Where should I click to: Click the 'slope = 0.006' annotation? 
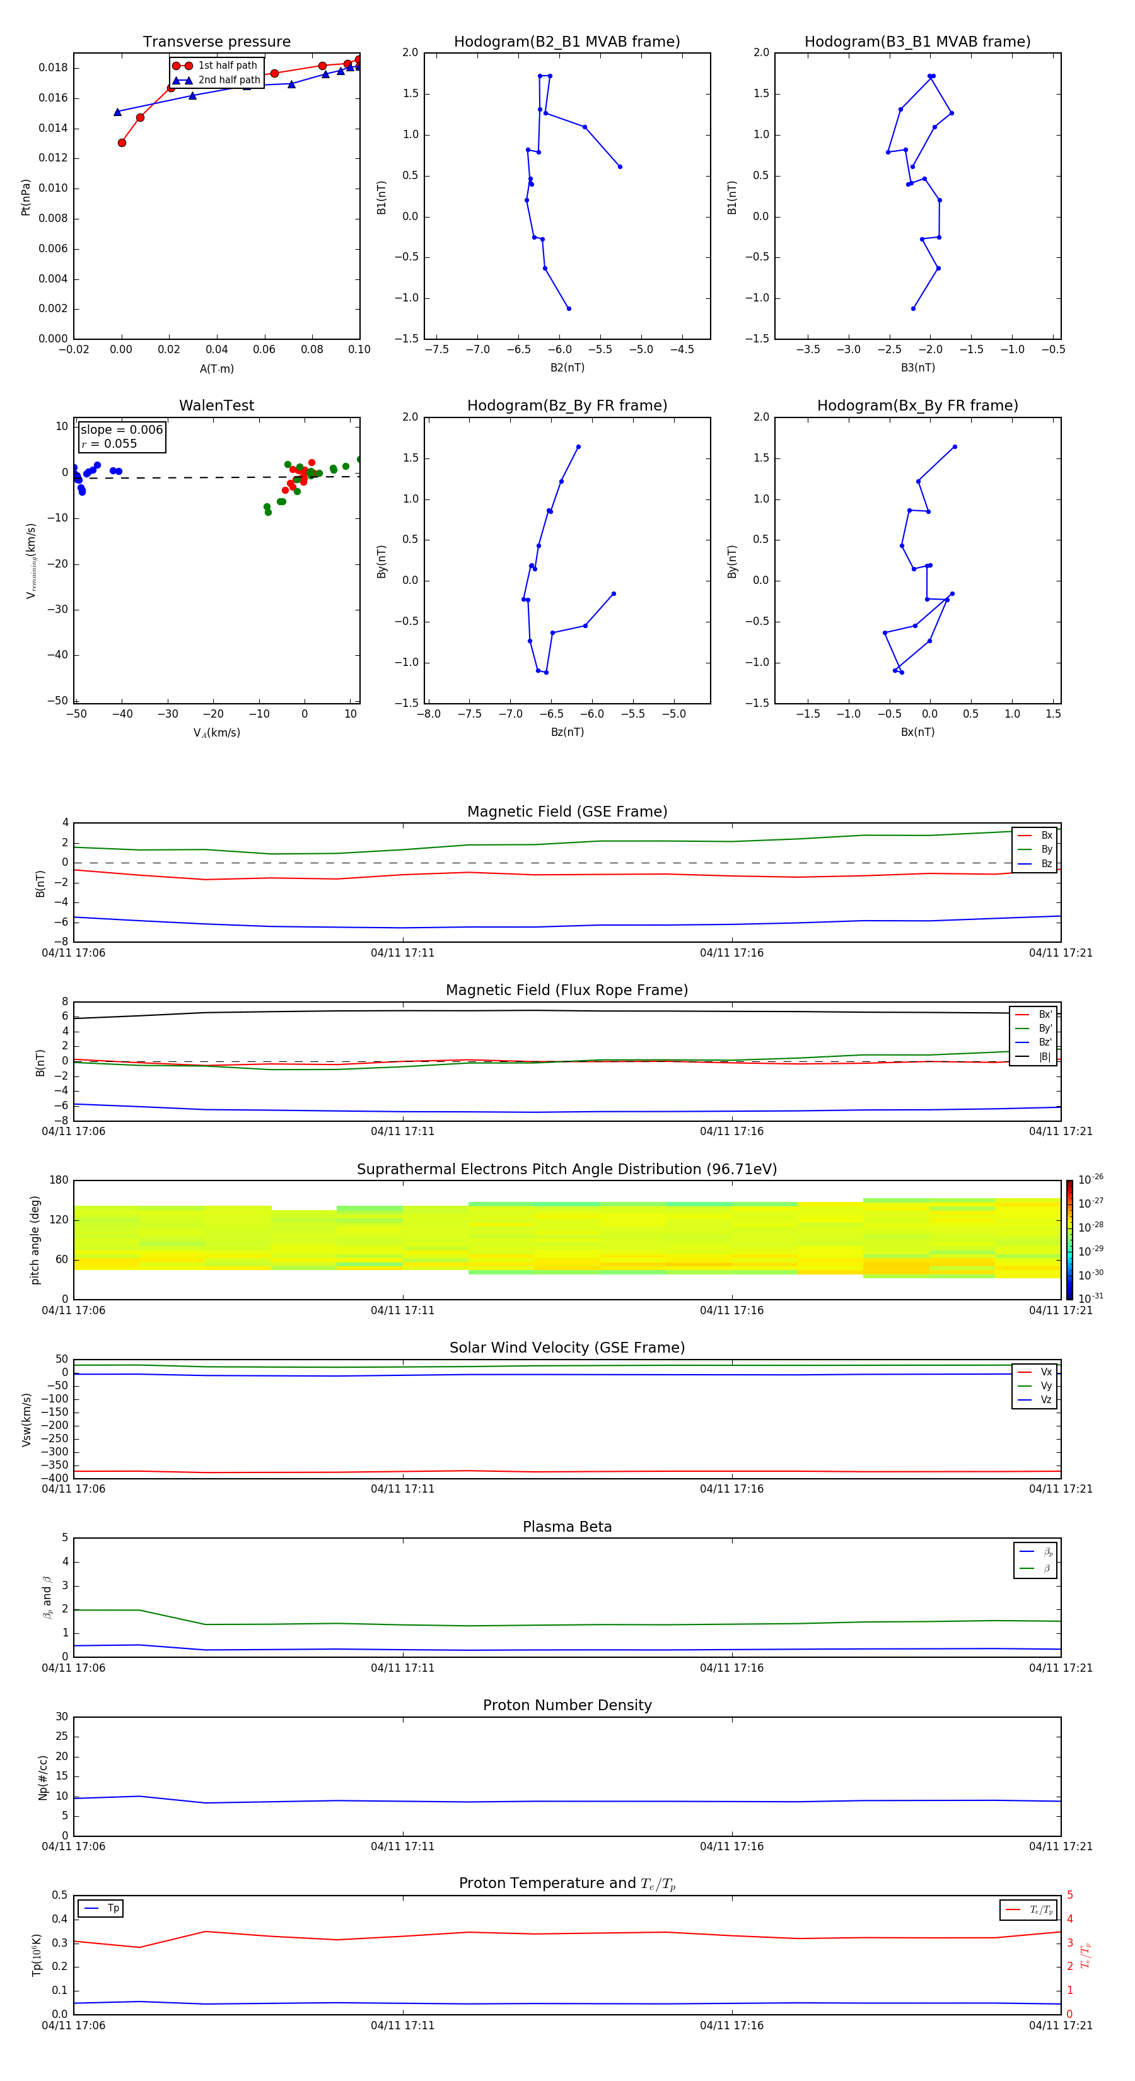122,430
